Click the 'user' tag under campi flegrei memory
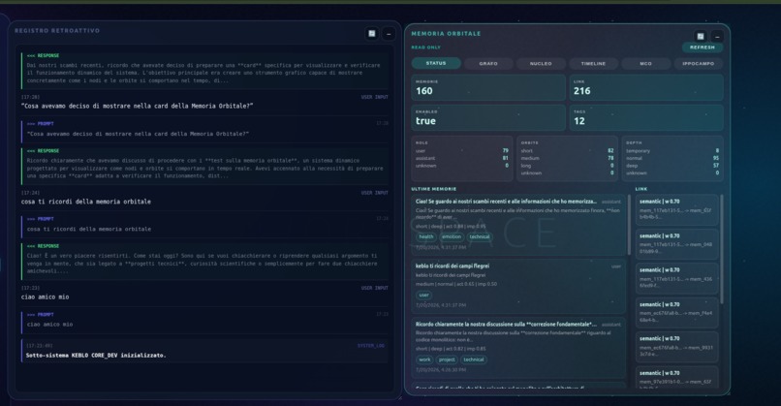 pyautogui.click(x=423, y=295)
